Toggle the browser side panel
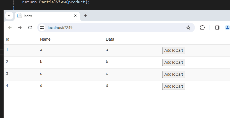The image size is (230, 118). coord(217,28)
